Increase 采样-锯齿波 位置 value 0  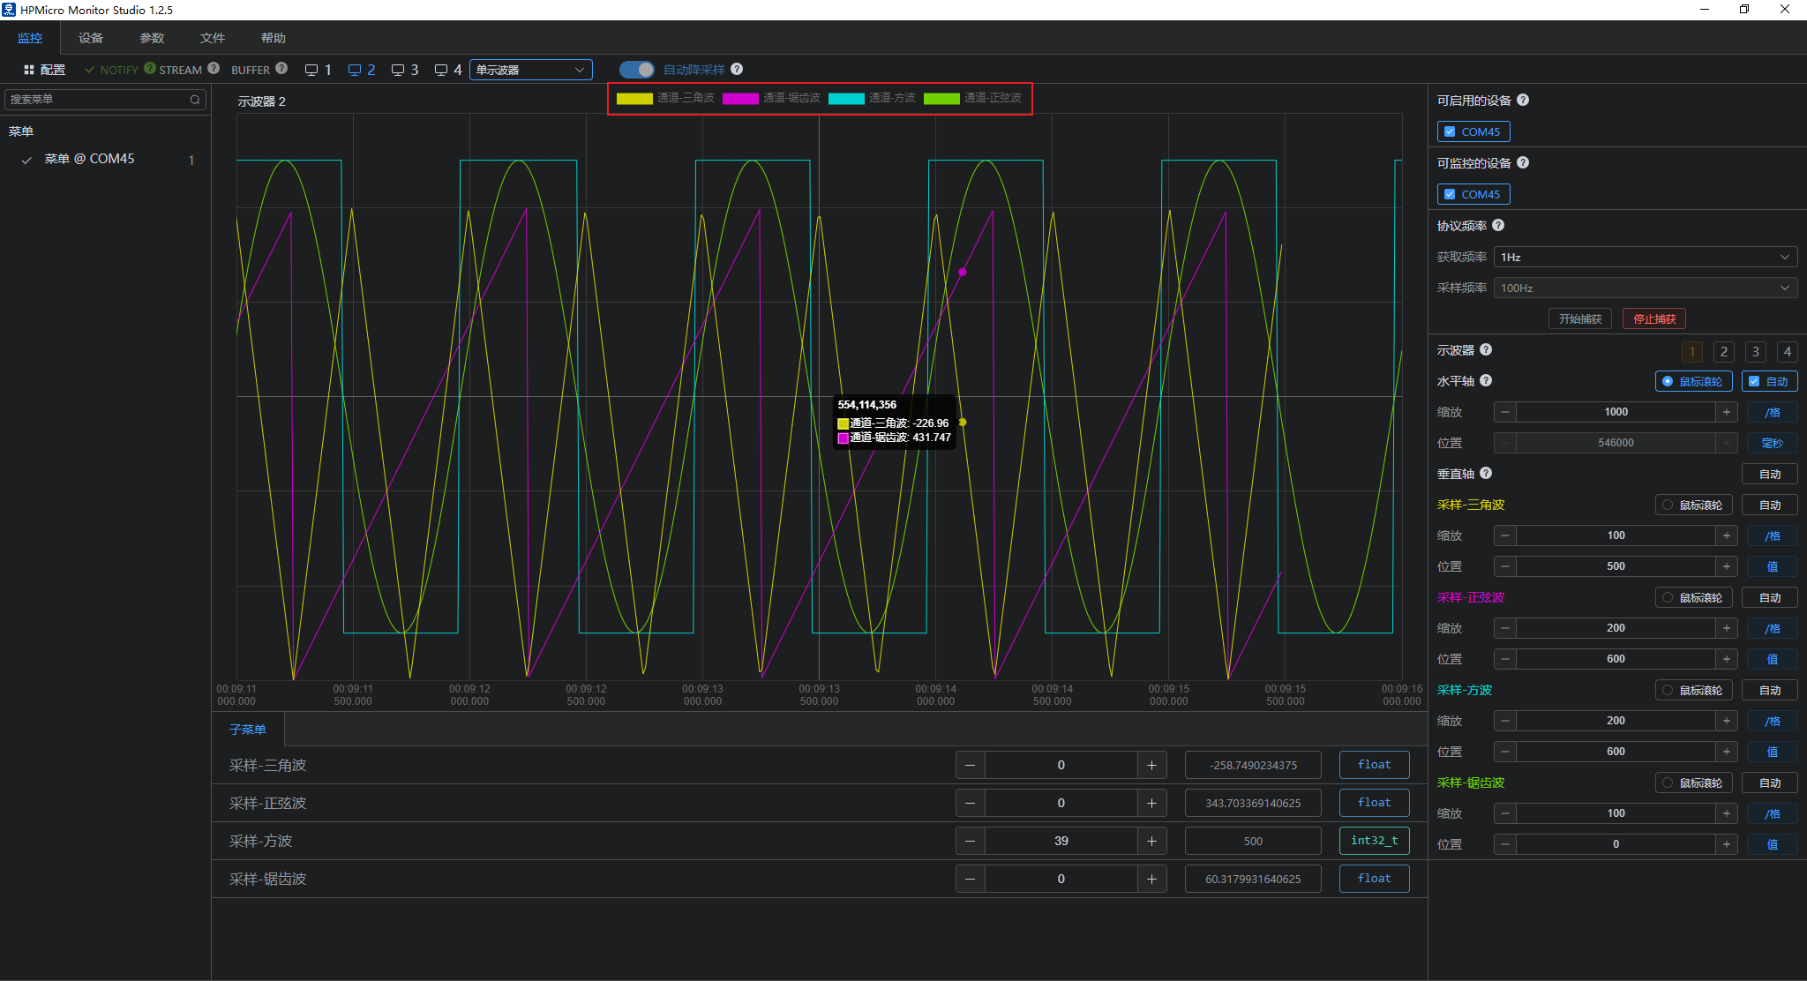click(x=1727, y=844)
